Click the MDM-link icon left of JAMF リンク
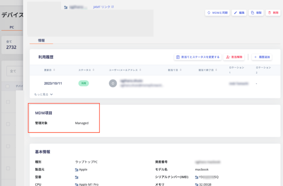283x186 pixels. pyautogui.click(x=66, y=7)
